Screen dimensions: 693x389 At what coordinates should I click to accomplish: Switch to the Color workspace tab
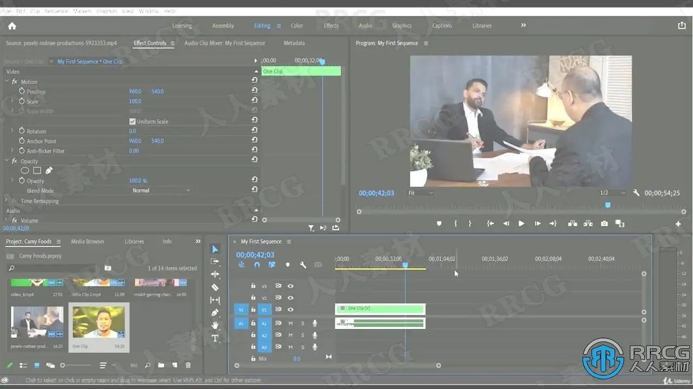[x=297, y=26]
